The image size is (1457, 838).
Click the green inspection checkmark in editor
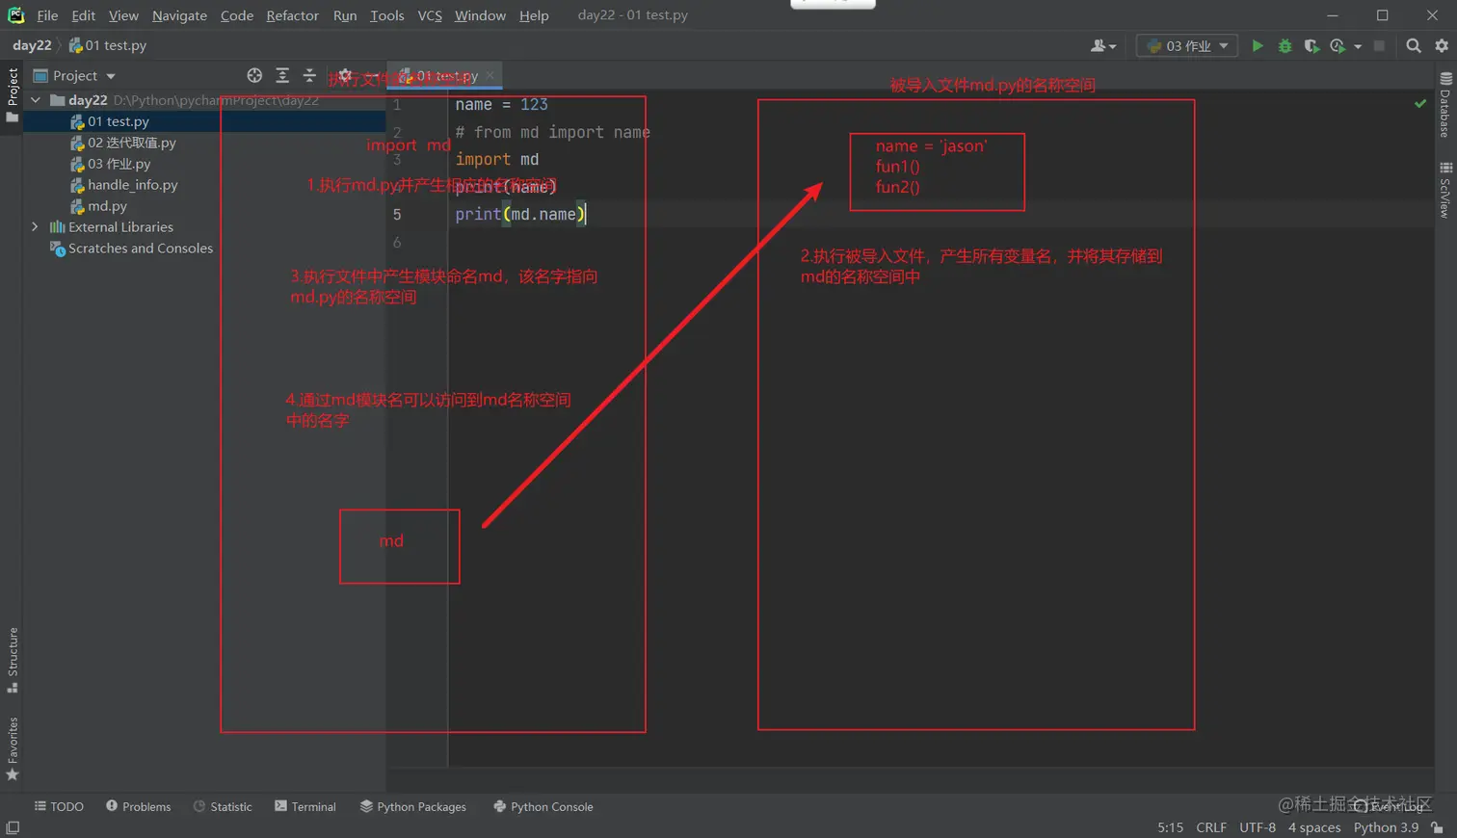pyautogui.click(x=1420, y=103)
